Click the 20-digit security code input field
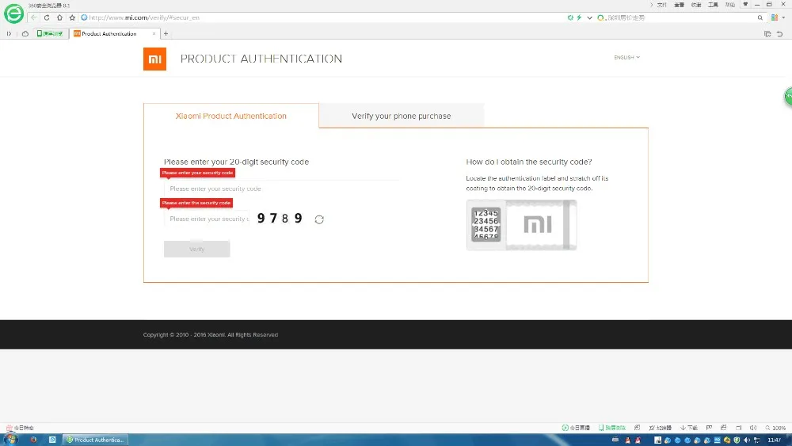The height and width of the screenshot is (446, 792). [x=281, y=189]
